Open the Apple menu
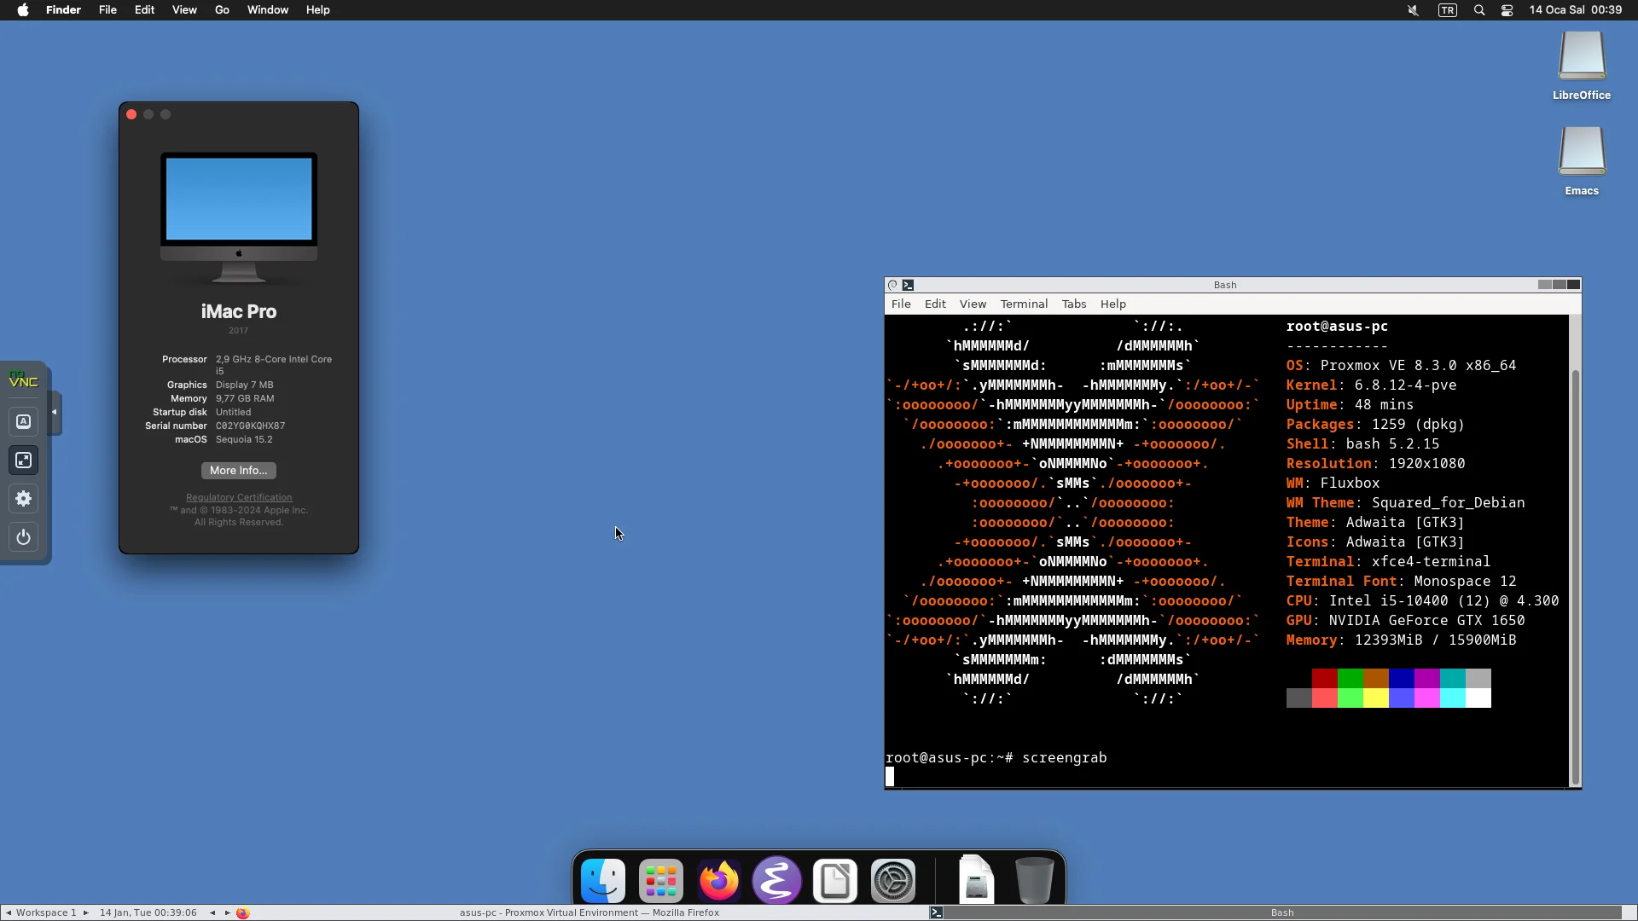This screenshot has height=921, width=1638. pos(23,10)
